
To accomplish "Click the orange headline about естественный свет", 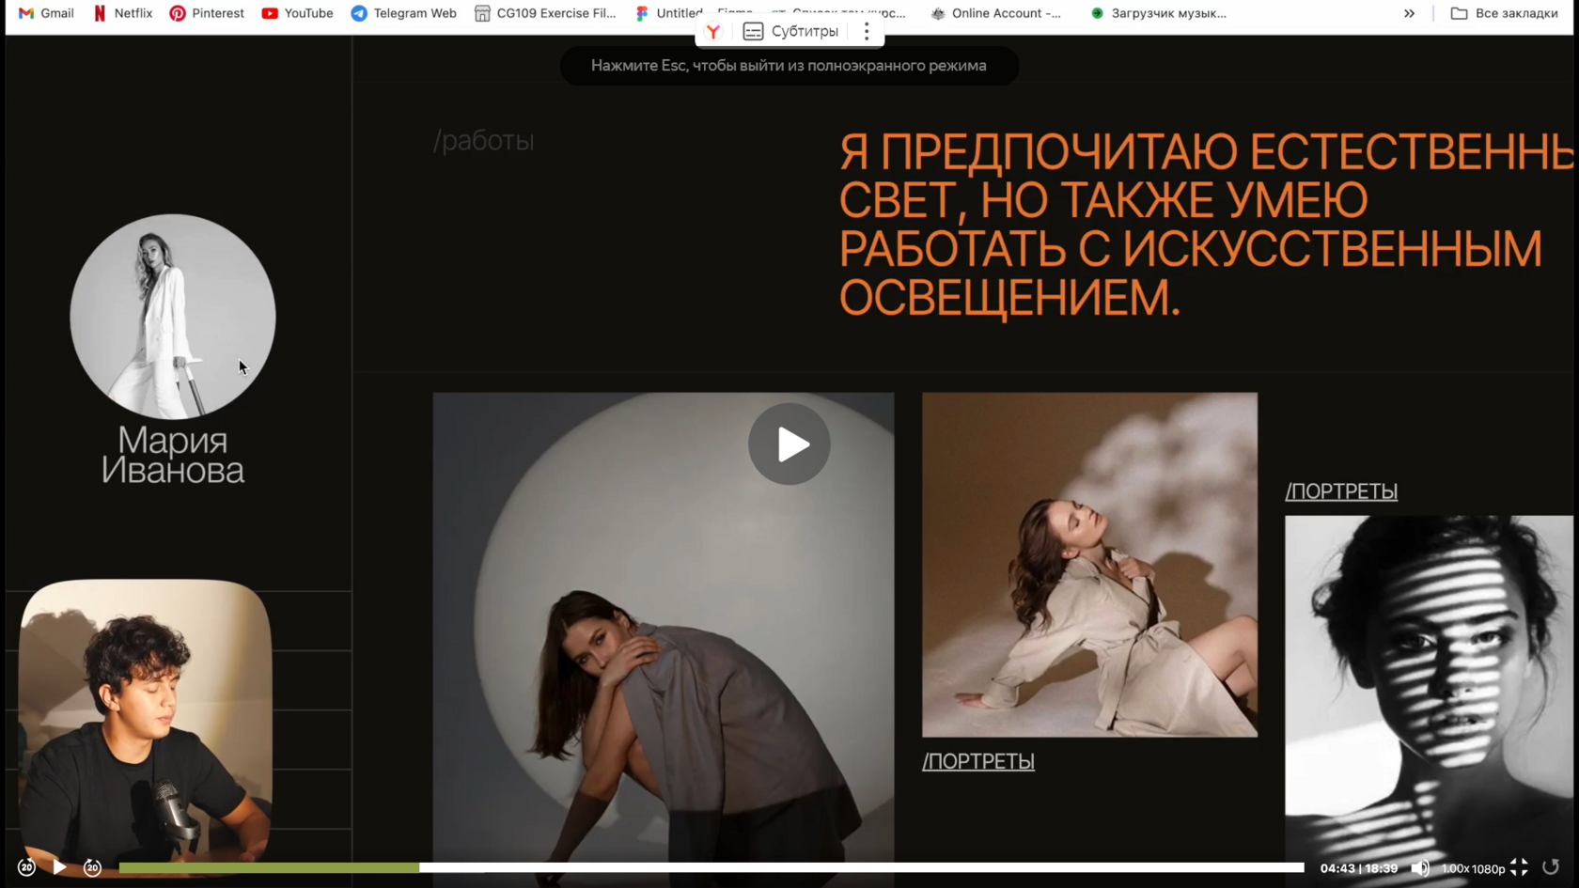I will [x=1206, y=225].
